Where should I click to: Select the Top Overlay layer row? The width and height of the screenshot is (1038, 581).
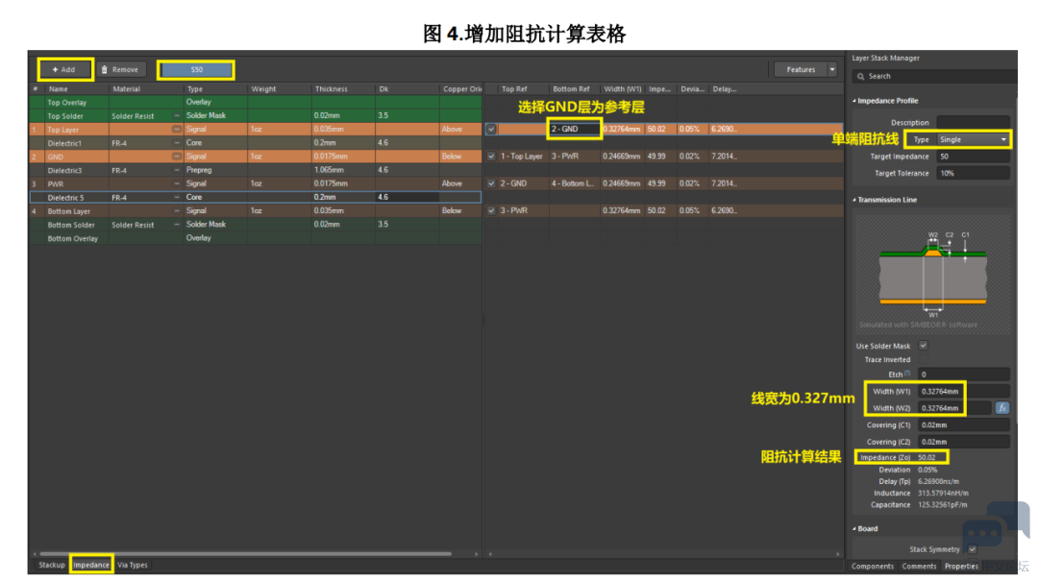[x=256, y=102]
